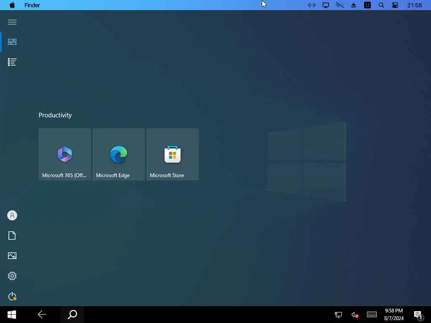Open the Apple menu
The width and height of the screenshot is (431, 323).
pos(12,5)
